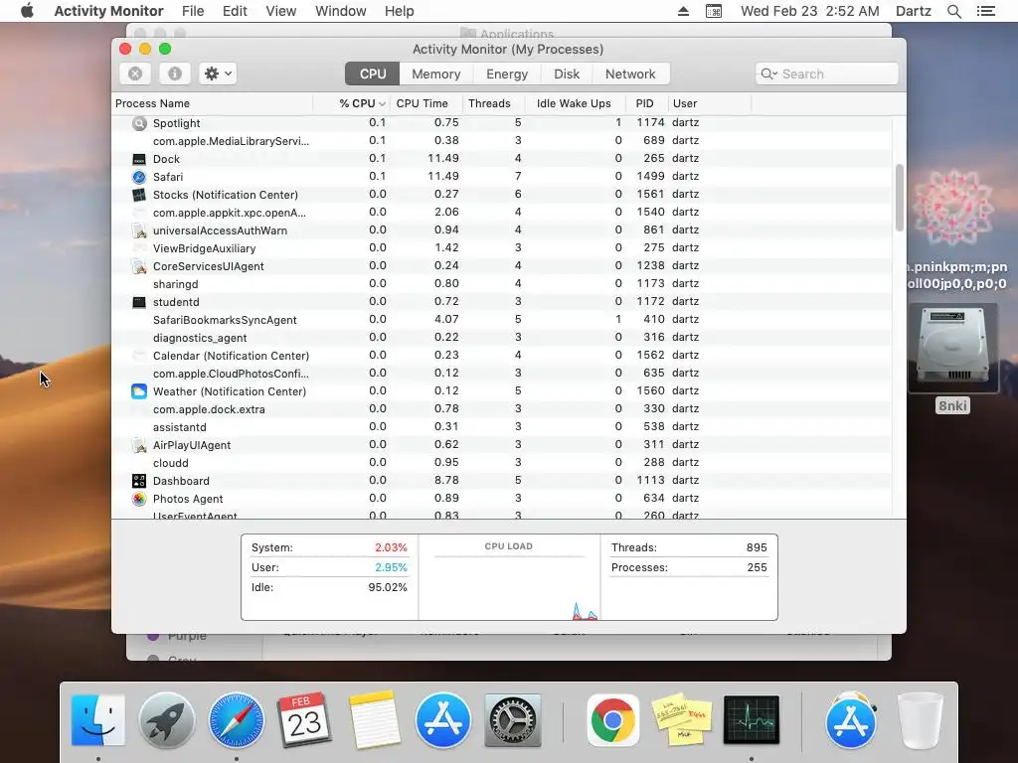Click the Weather Notification Center icon
The height and width of the screenshot is (763, 1018).
[139, 391]
